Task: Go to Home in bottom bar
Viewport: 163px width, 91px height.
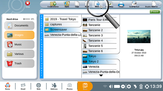Action: tap(8, 86)
